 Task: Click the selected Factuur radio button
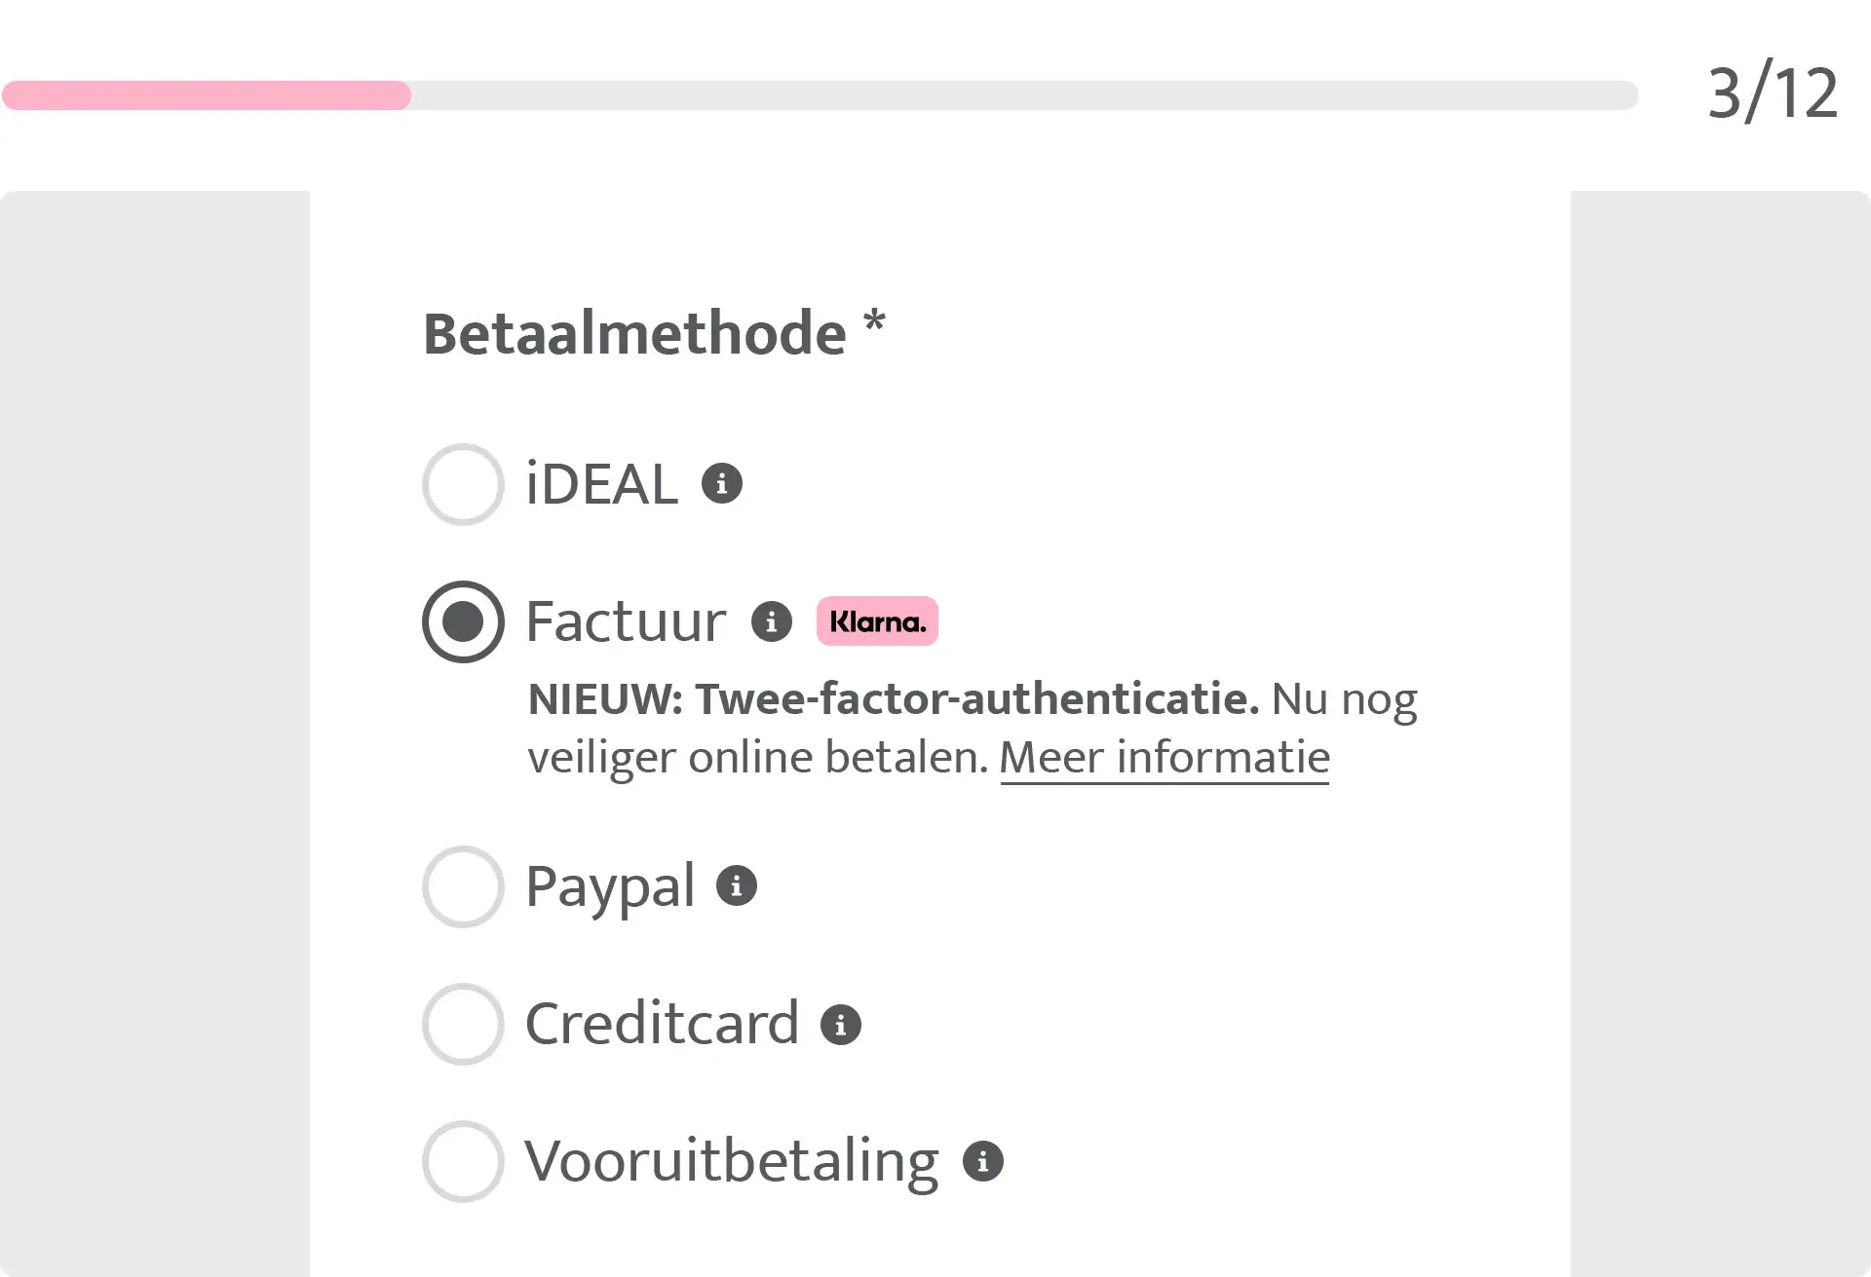463,621
